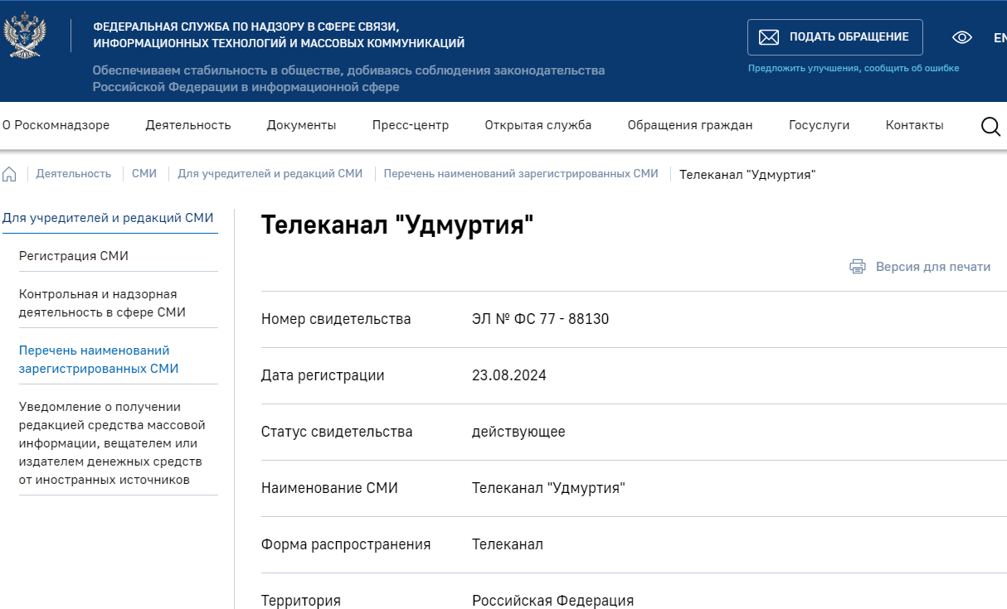Open the Открытая служба menu item
This screenshot has width=1007, height=609.
click(x=538, y=125)
